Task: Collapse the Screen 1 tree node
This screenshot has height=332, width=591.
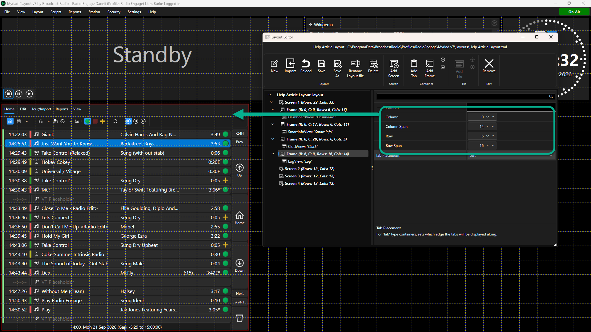Action: pyautogui.click(x=271, y=102)
